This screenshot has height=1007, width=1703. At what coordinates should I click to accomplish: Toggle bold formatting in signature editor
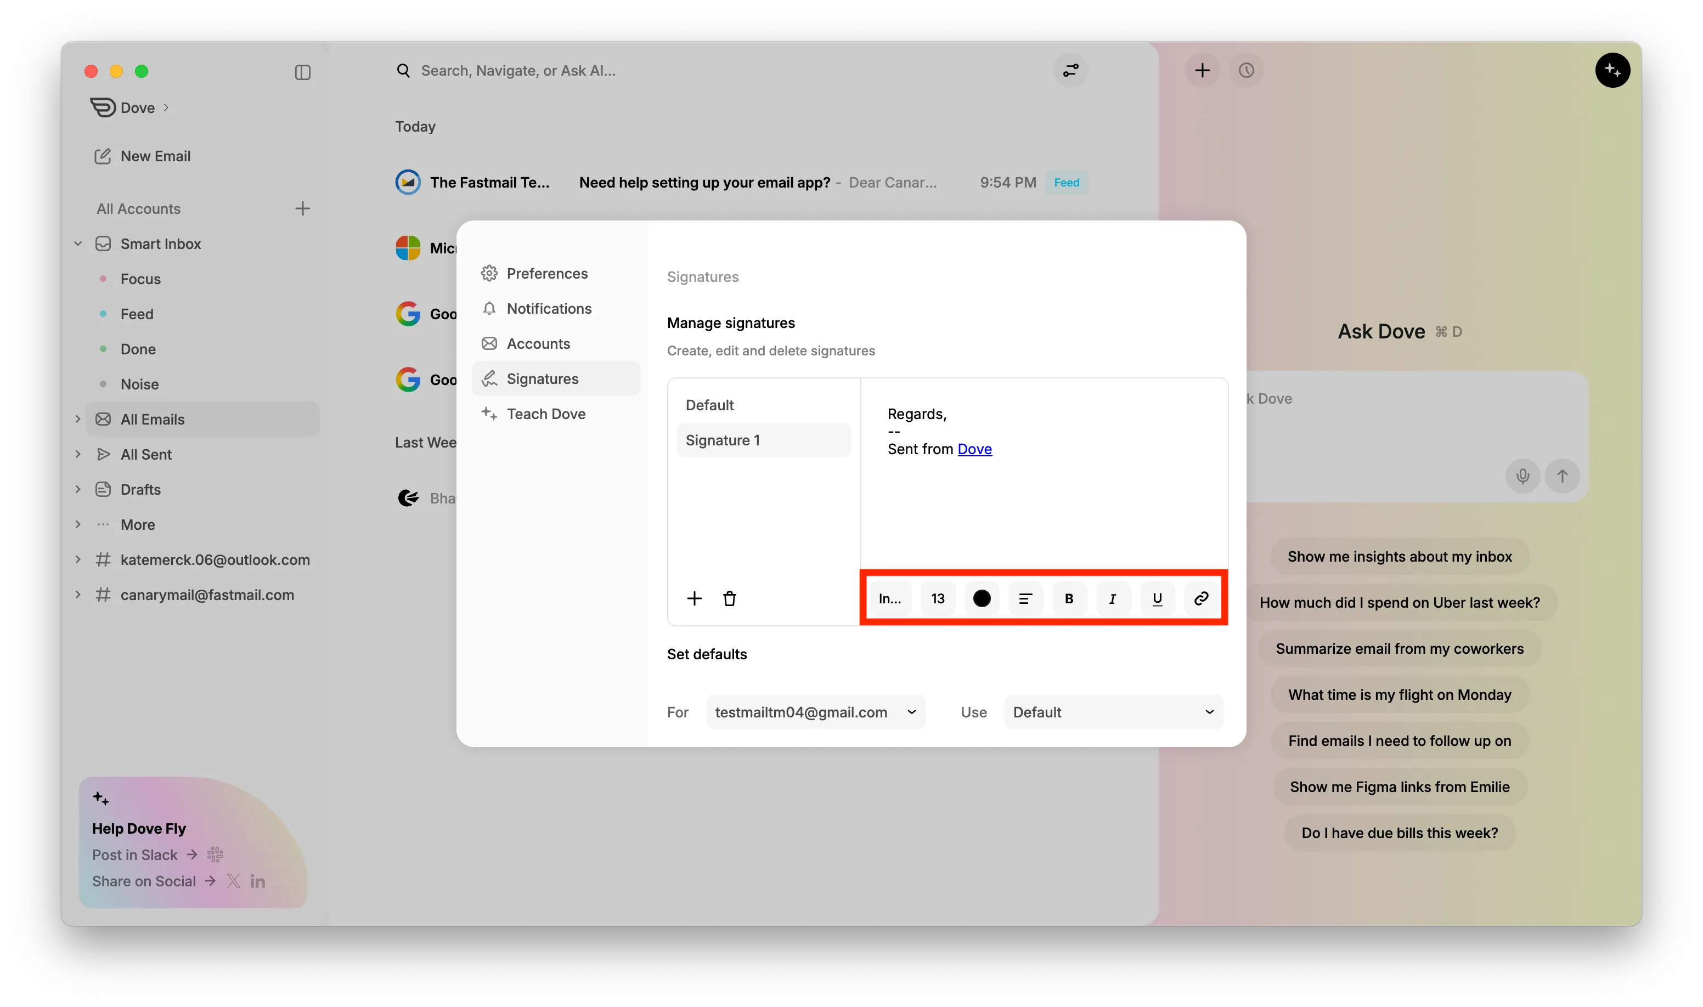(x=1069, y=598)
